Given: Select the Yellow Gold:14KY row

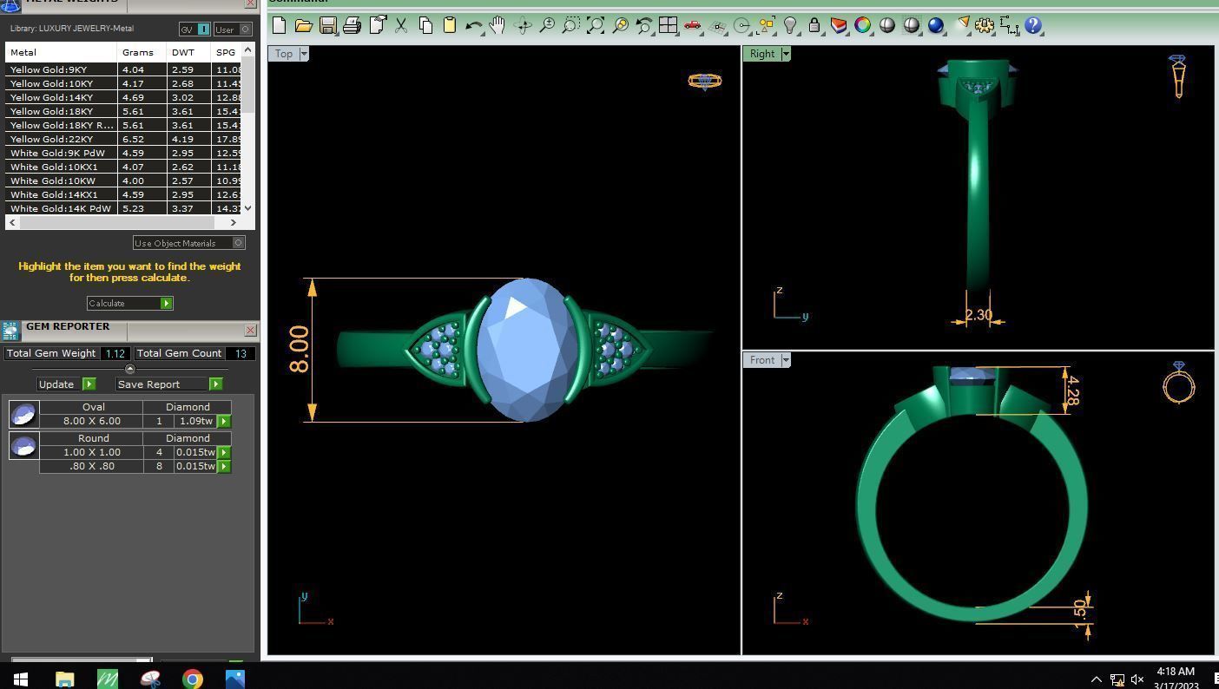Looking at the screenshot, I should pos(123,97).
